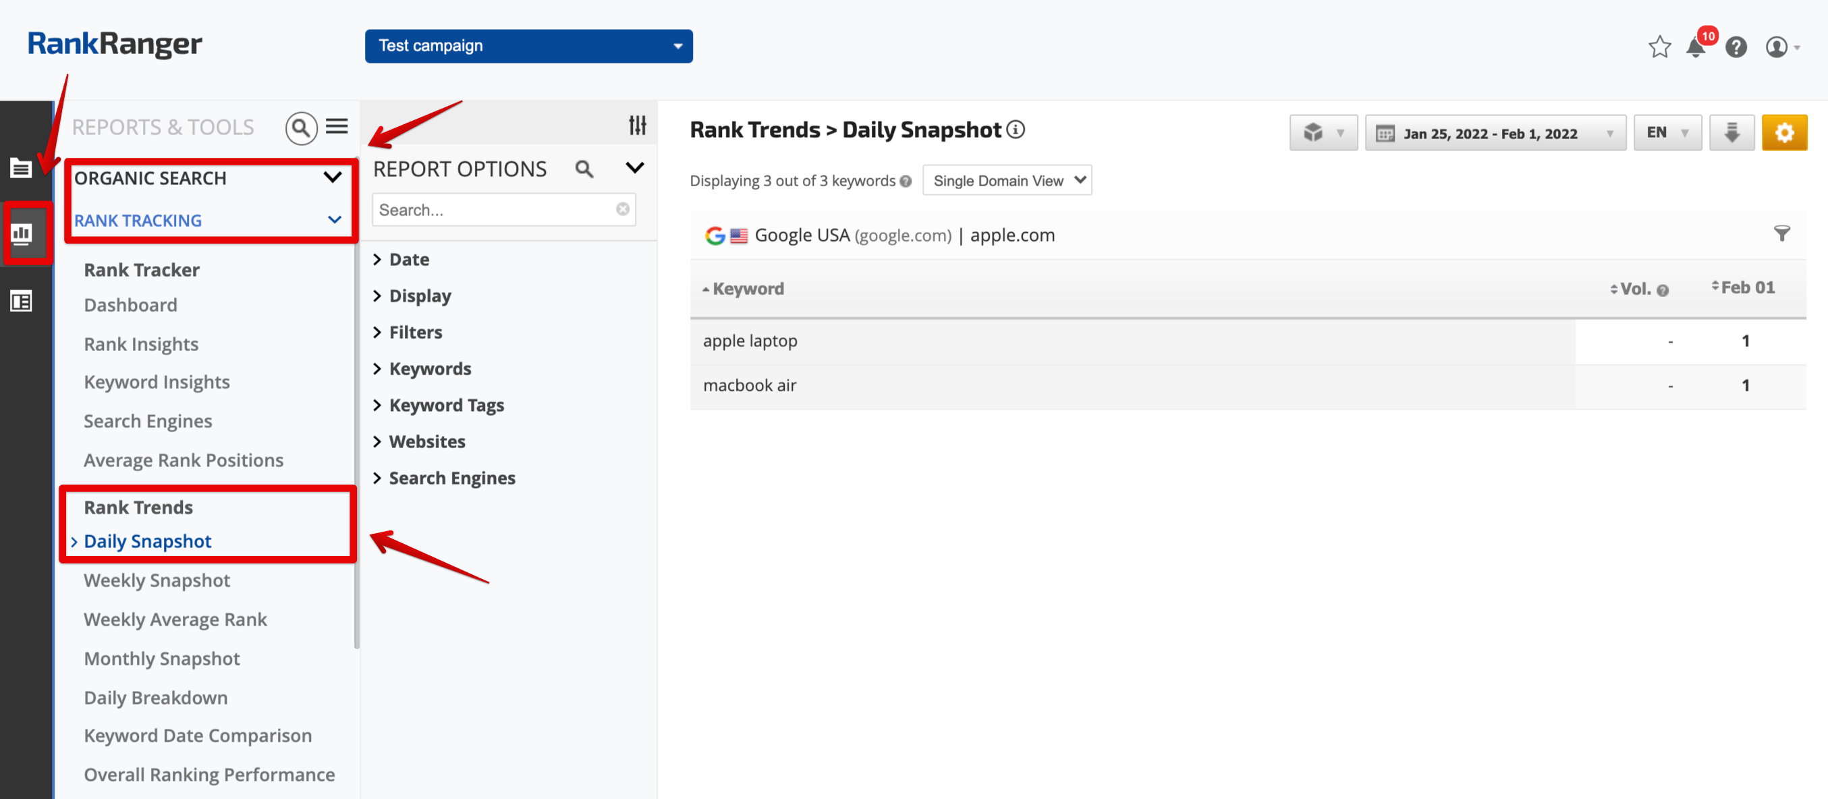This screenshot has width=1828, height=799.
Task: Click the report options Search field
Action: point(495,210)
